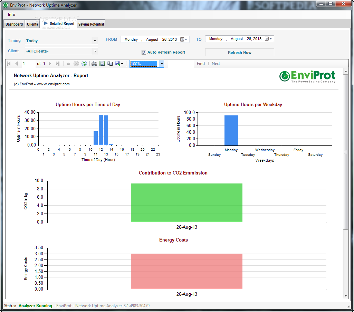This screenshot has height=312, width=354.
Task: Open the zoom level dropdown arrow
Action: (162, 64)
